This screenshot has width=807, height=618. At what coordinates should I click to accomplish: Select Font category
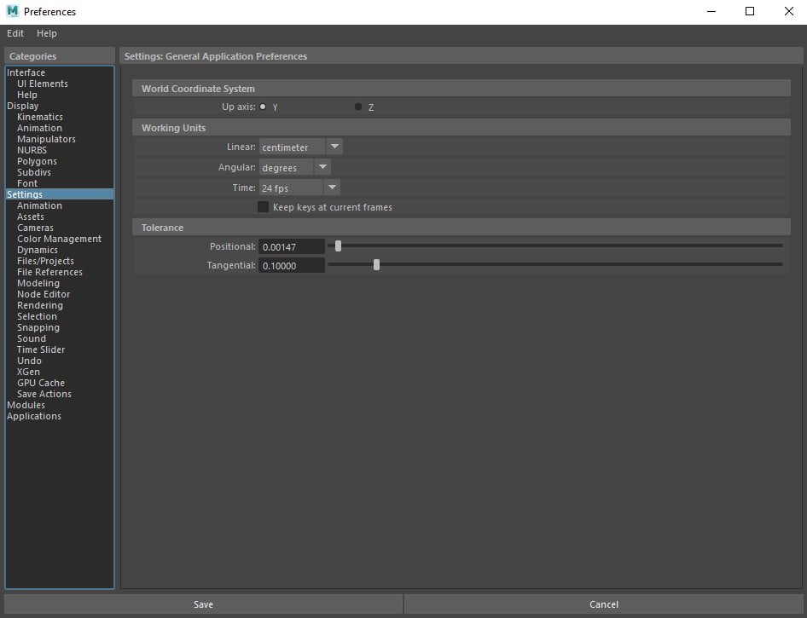coord(26,183)
